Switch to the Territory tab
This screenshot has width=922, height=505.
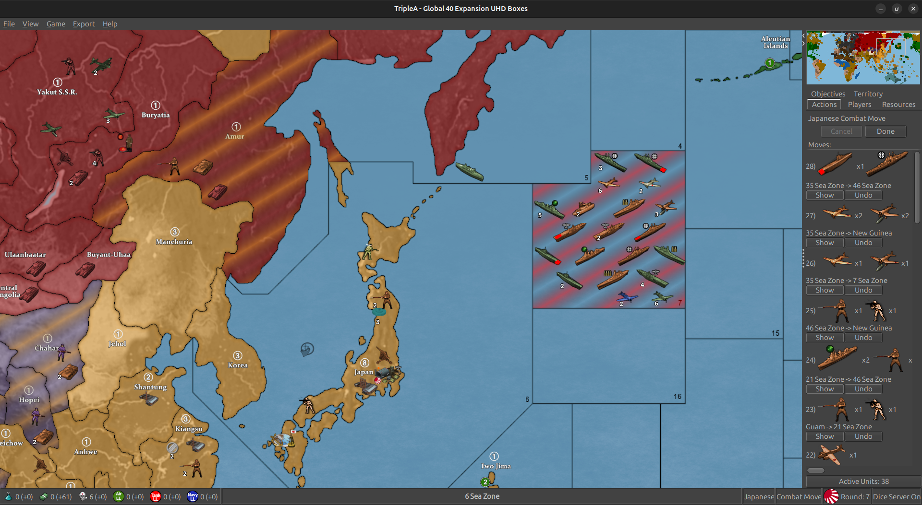point(868,94)
